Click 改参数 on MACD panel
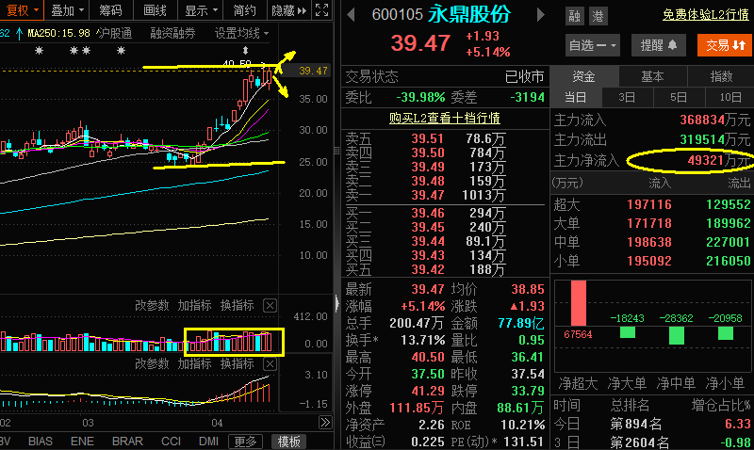 [x=152, y=363]
